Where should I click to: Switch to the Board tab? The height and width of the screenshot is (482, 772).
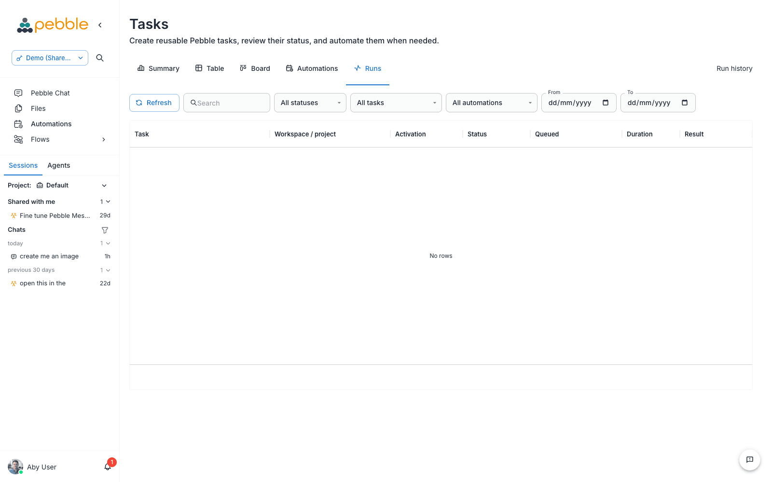pyautogui.click(x=255, y=68)
